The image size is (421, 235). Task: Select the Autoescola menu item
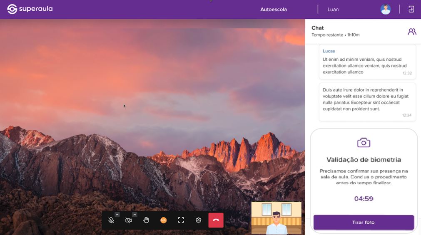[x=273, y=10]
